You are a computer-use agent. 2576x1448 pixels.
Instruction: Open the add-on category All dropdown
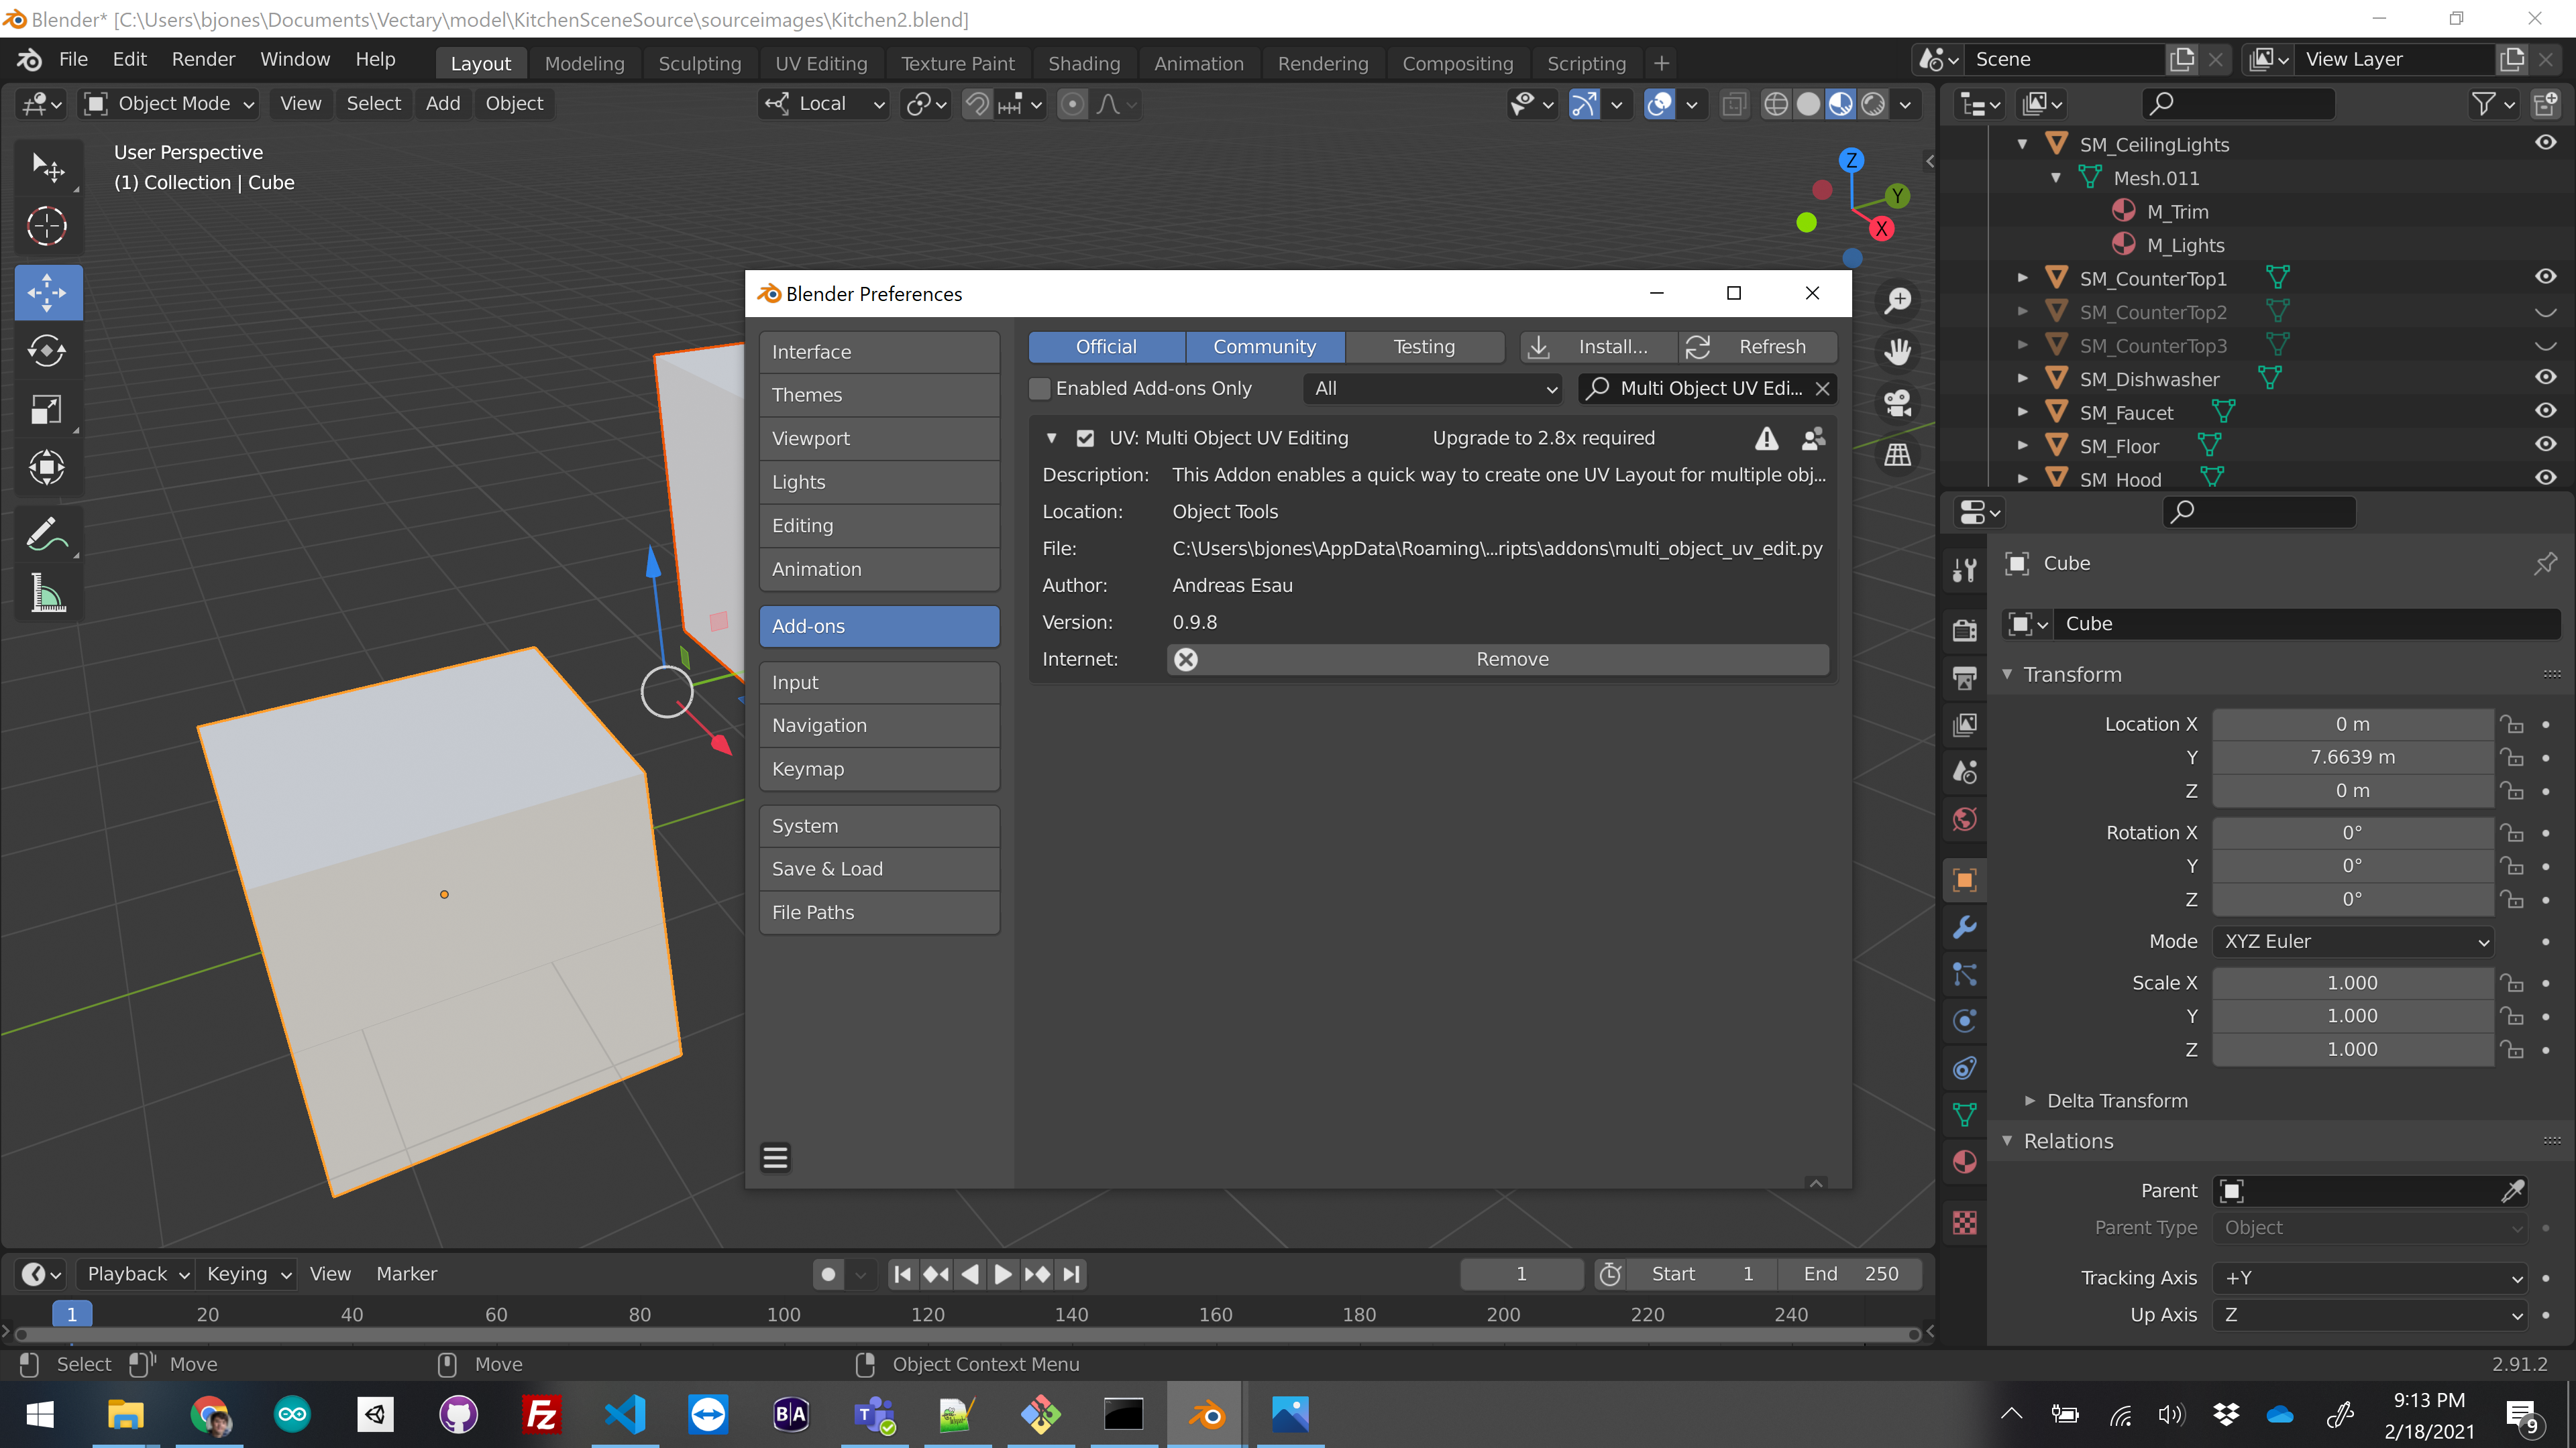click(x=1433, y=389)
